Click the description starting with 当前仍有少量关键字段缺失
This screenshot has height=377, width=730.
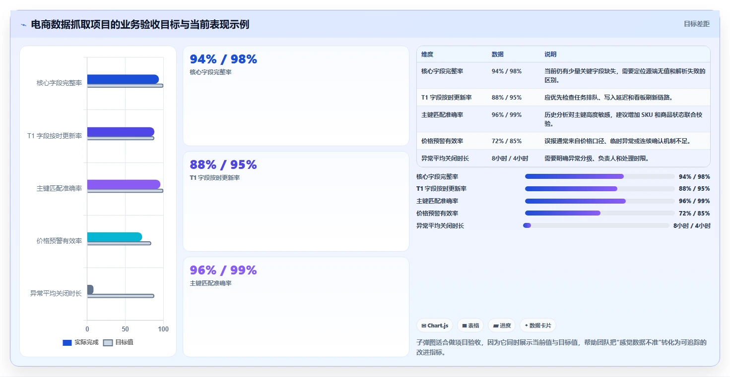(625, 76)
